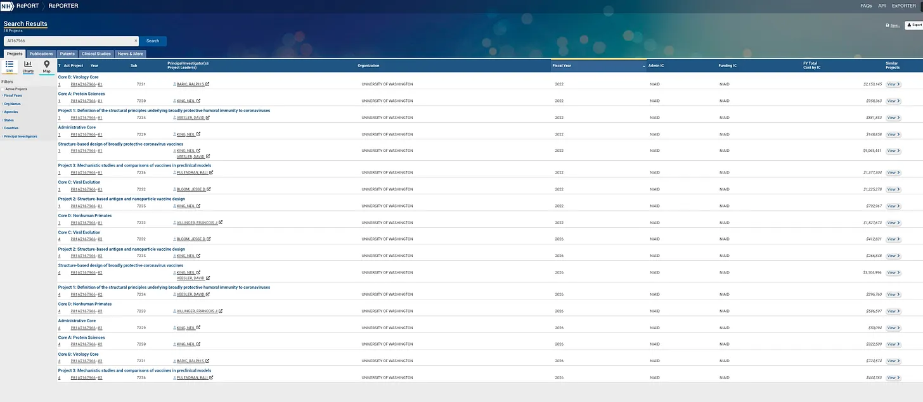Expand the Org Names filter
This screenshot has width=923, height=402.
[12, 104]
